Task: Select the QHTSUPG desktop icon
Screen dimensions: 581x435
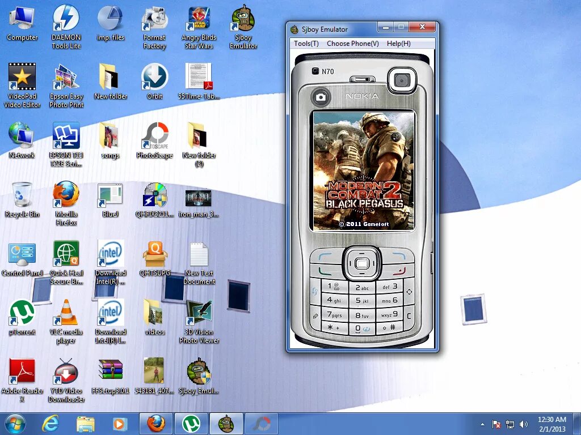Action: (x=154, y=258)
